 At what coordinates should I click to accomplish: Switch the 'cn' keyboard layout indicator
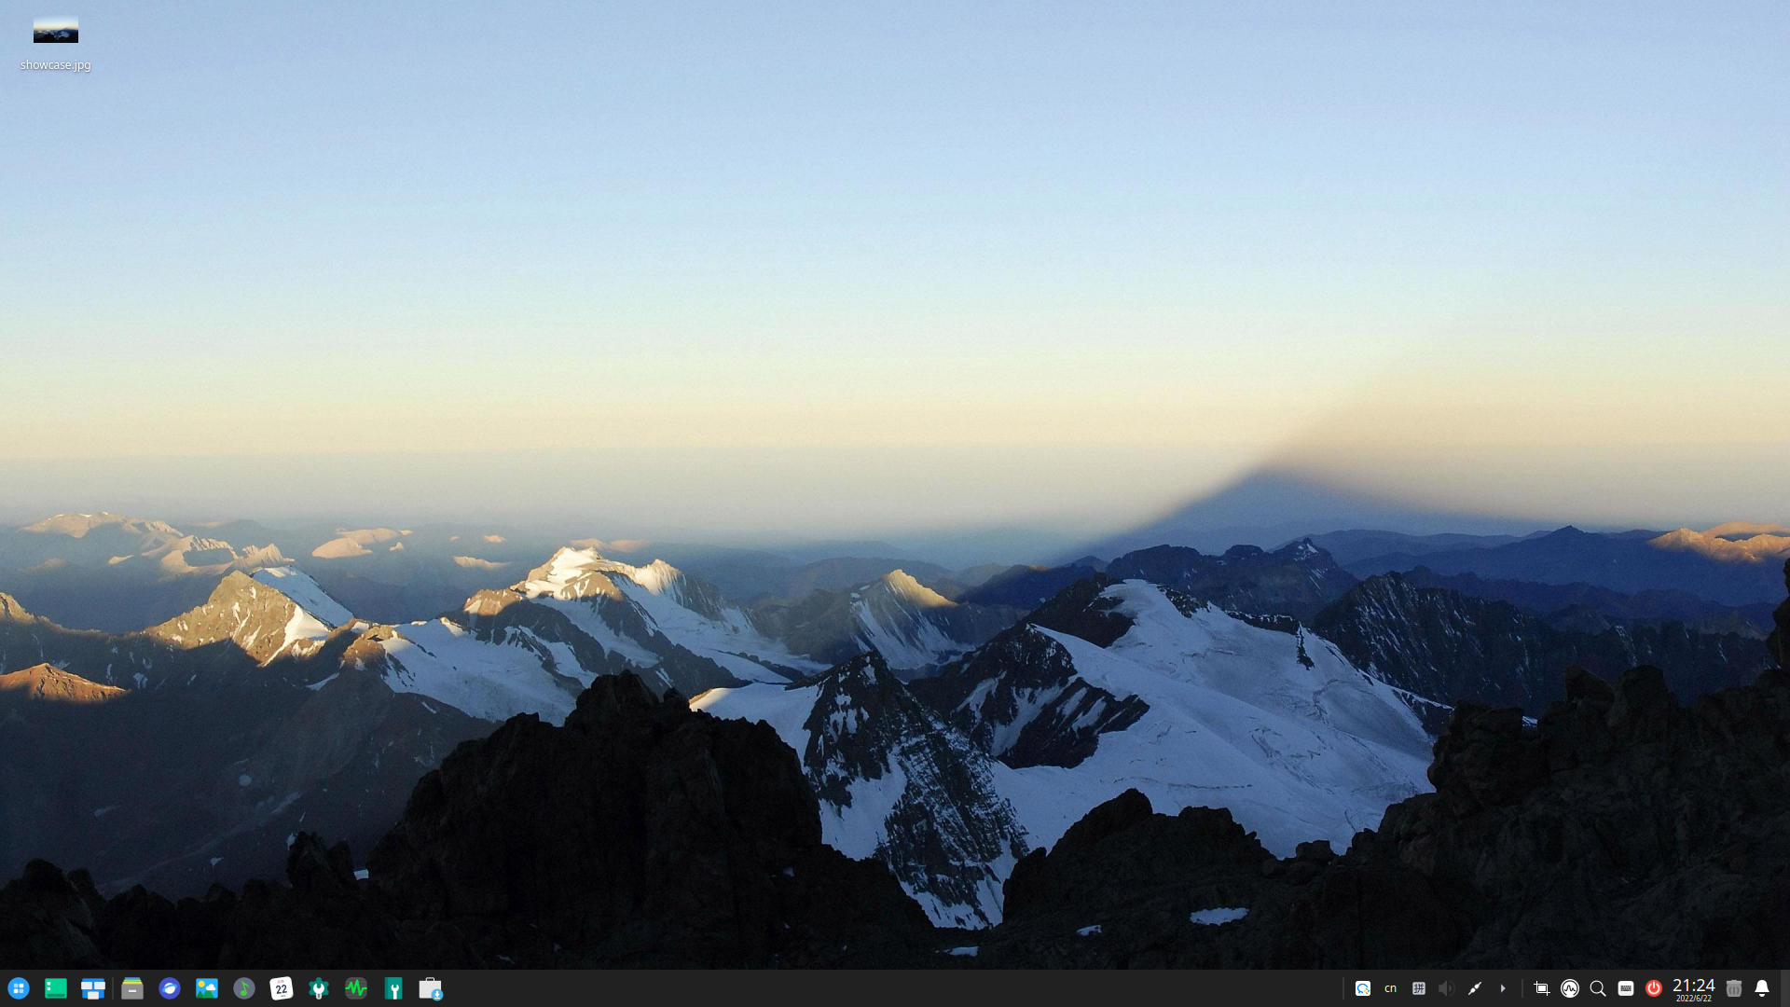pyautogui.click(x=1391, y=988)
